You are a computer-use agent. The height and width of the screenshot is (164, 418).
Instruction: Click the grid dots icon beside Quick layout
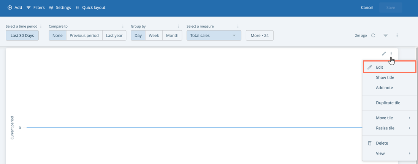pos(77,8)
